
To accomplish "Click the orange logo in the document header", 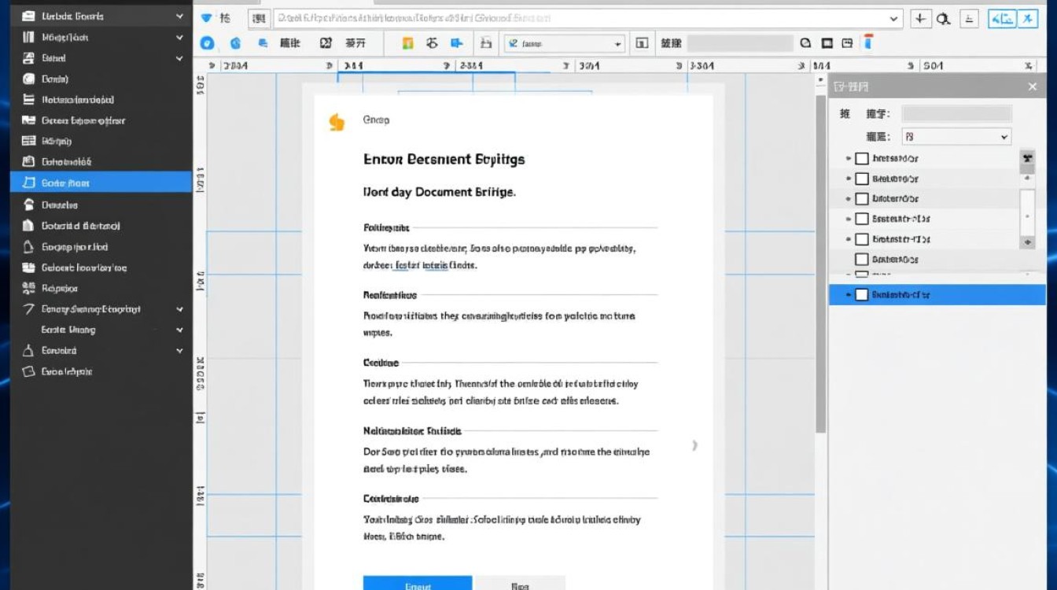I will 337,122.
